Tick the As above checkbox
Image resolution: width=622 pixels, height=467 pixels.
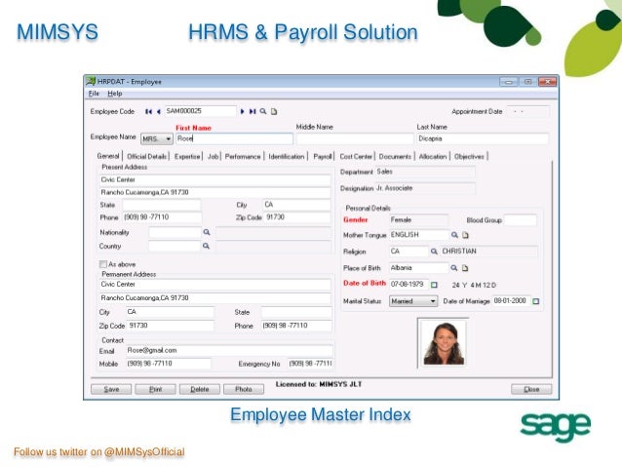(103, 264)
